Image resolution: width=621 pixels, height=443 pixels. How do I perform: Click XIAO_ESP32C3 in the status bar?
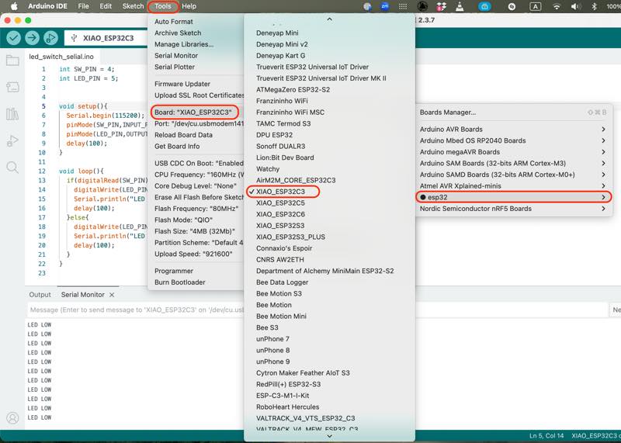tap(595, 435)
